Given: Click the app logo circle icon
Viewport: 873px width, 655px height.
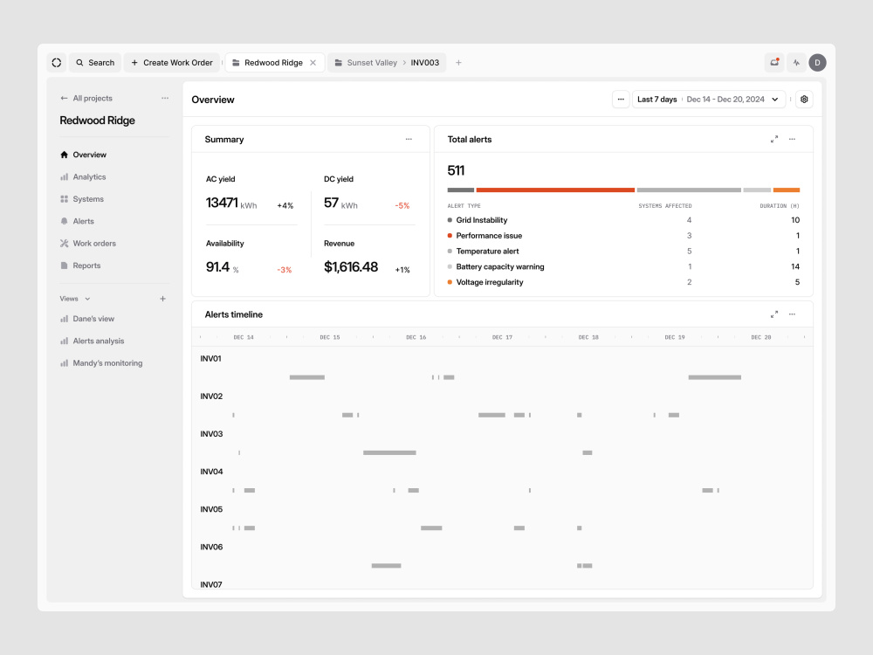Looking at the screenshot, I should coord(56,62).
